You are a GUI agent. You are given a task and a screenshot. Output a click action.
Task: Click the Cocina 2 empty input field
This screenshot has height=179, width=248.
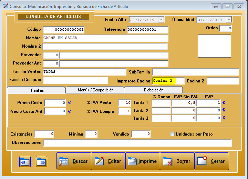coord(223,81)
